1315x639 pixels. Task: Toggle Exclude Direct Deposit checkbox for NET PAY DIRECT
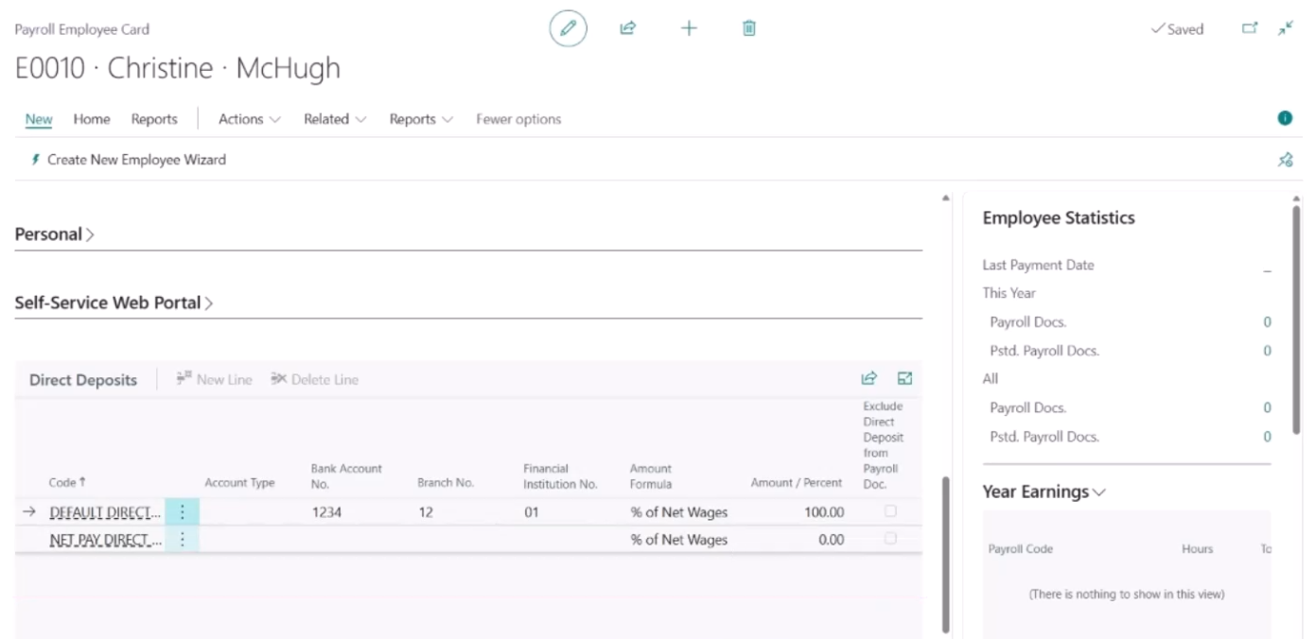coord(889,539)
